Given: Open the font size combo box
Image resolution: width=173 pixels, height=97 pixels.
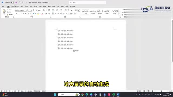Looking at the screenshot, I should (x=30, y=10).
